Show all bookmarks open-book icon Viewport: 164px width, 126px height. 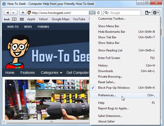[x=14, y=19]
